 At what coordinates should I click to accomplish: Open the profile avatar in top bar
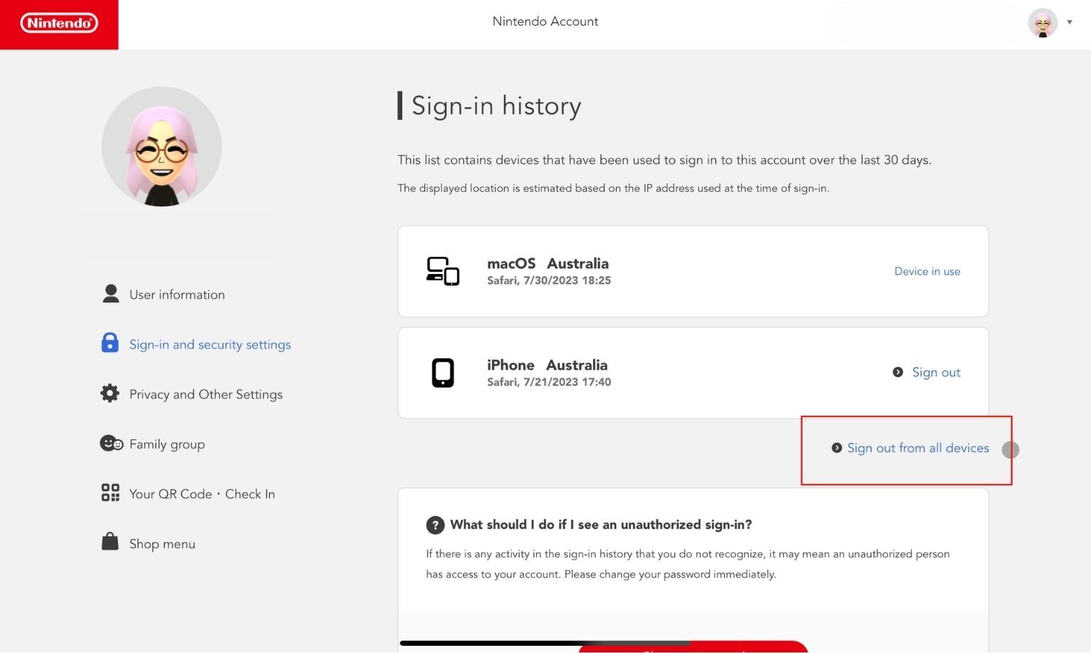1042,23
